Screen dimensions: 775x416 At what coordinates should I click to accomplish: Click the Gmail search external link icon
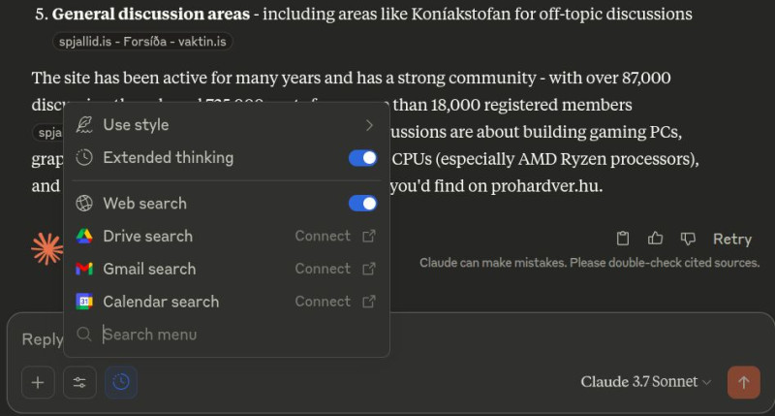pos(368,269)
